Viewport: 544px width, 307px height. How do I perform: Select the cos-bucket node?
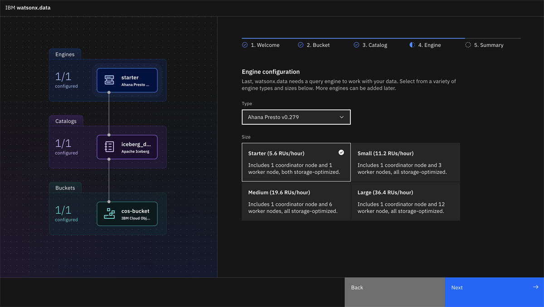[x=127, y=214]
